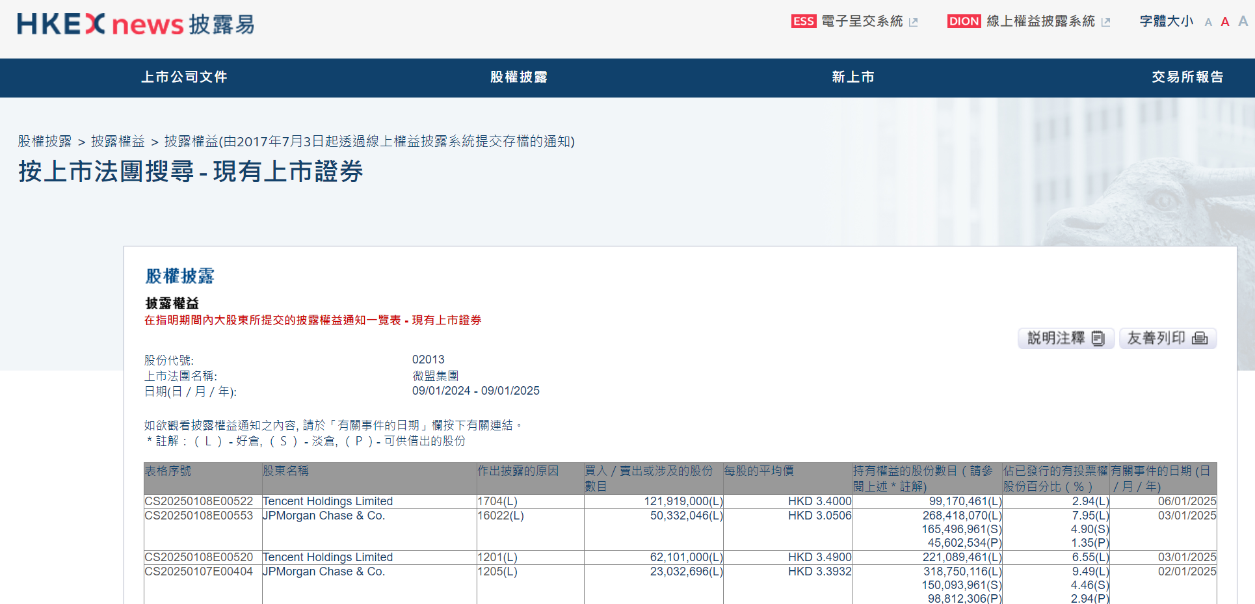Open the event date 06/01/2025 notice
The height and width of the screenshot is (604, 1255).
(x=1187, y=501)
